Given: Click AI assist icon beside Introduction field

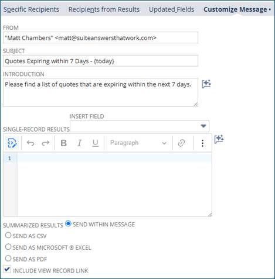Looking at the screenshot, I should pyautogui.click(x=206, y=84).
